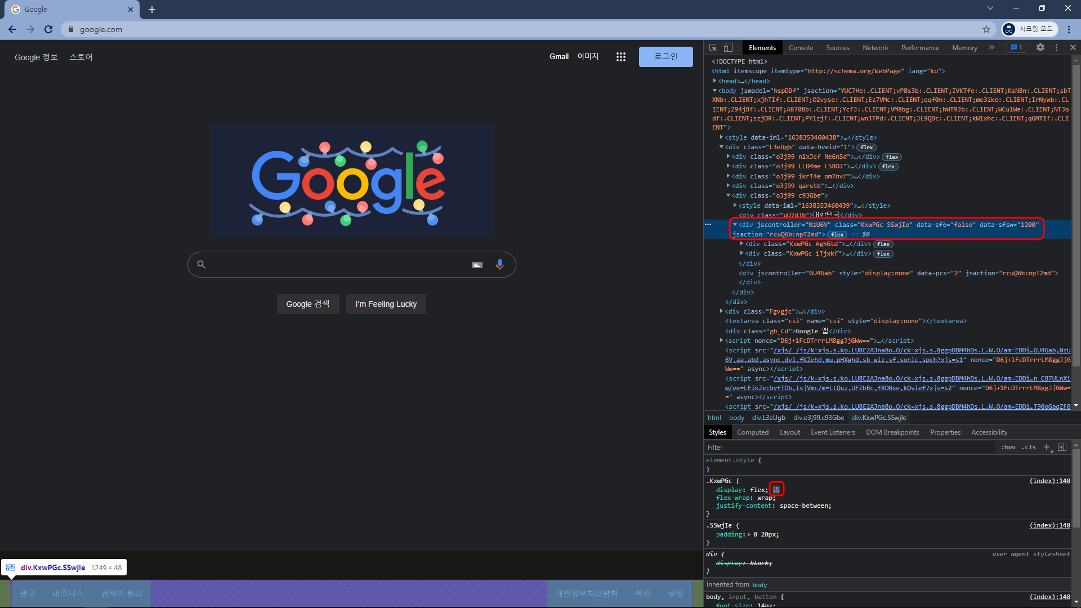Click the Google apps grid icon
Screen dimensions: 1081x608
click(621, 57)
